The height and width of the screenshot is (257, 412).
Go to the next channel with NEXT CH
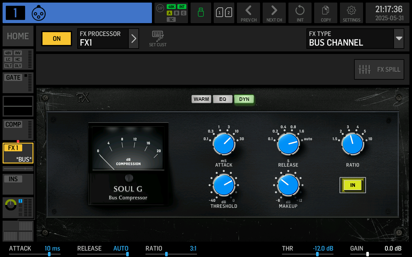(x=274, y=13)
